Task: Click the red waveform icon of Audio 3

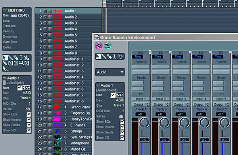Action: click(58, 23)
